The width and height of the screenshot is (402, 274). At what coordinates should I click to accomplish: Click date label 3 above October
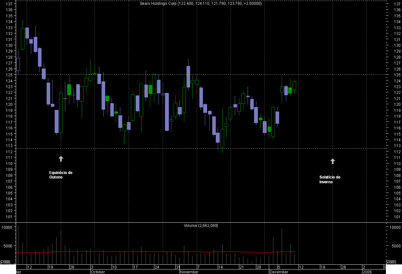(92, 267)
